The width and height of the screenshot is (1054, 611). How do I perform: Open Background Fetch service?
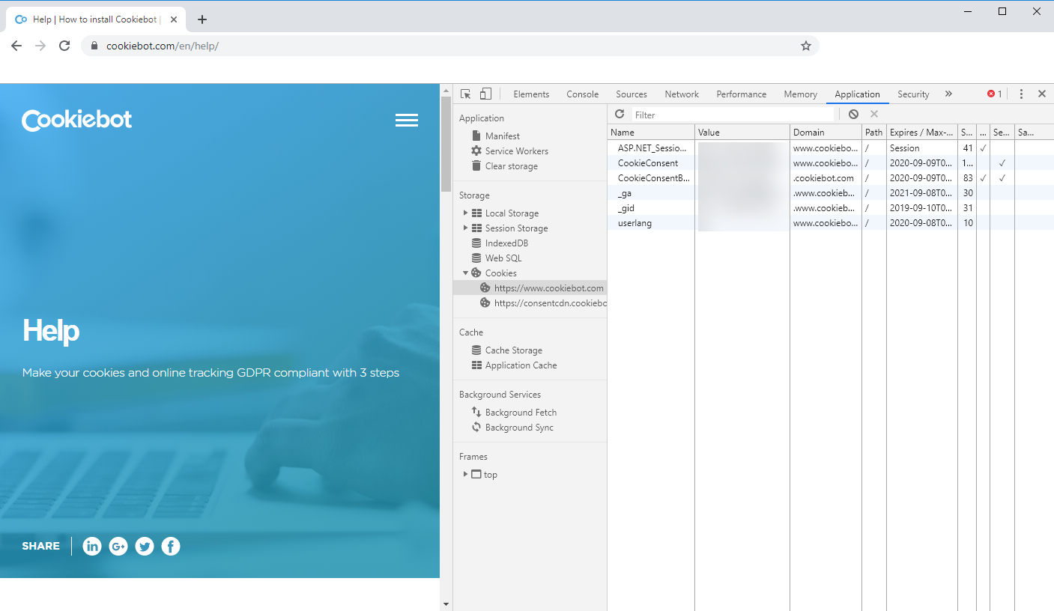(514, 413)
